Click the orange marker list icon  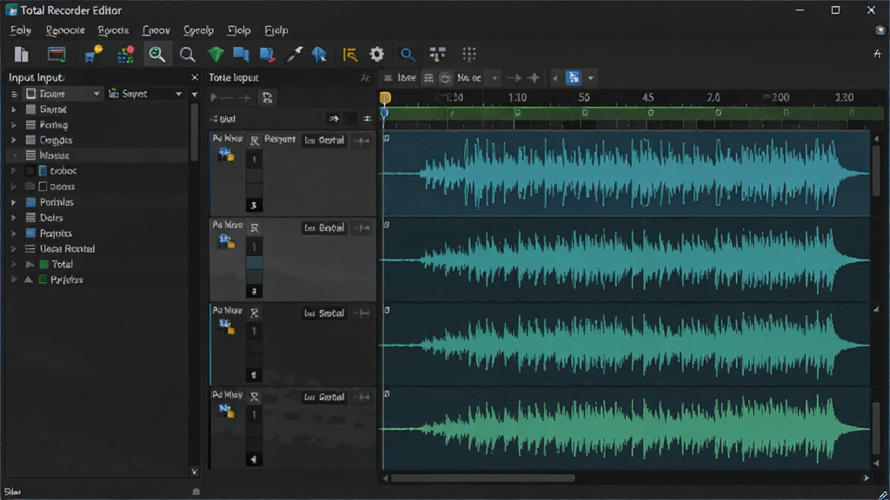[x=349, y=55]
